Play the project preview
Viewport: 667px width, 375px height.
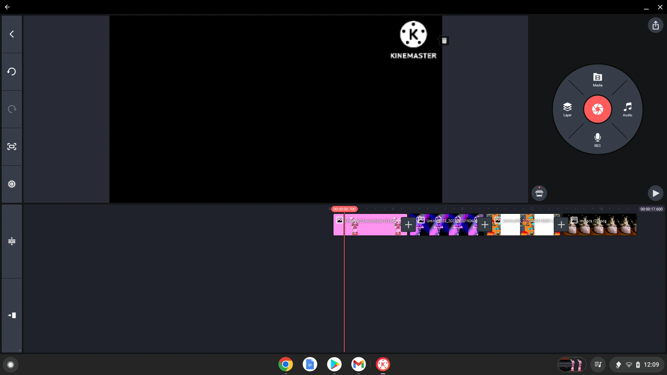[x=656, y=193]
